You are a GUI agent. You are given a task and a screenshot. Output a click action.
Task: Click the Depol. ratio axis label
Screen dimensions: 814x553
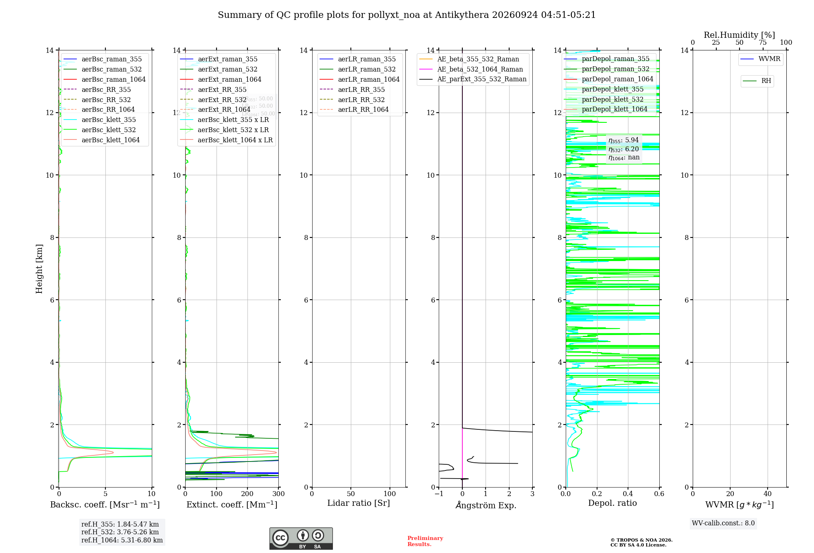pos(613,503)
